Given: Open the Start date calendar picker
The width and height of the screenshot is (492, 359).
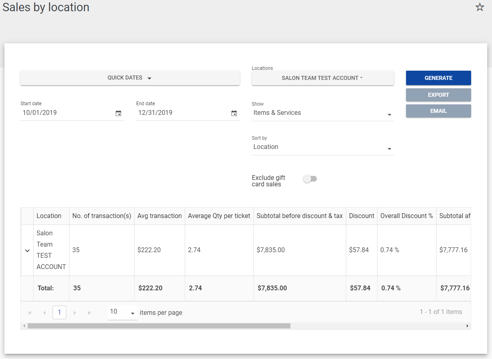Looking at the screenshot, I should click(x=118, y=113).
